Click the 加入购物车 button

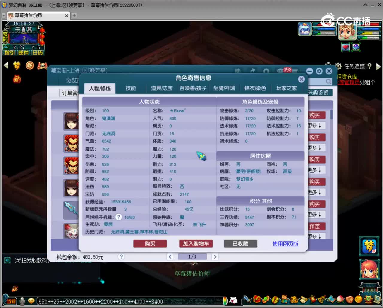click(x=196, y=244)
